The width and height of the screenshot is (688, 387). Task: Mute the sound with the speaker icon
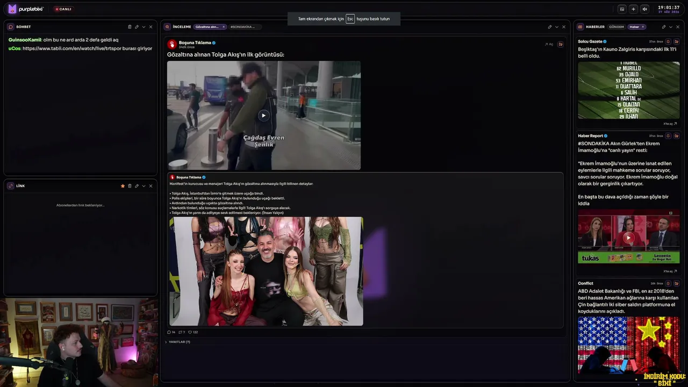[x=644, y=9]
